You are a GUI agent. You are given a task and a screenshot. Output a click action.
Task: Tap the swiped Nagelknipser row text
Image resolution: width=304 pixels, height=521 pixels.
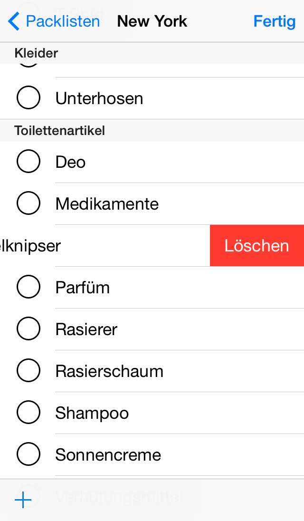pos(30,246)
